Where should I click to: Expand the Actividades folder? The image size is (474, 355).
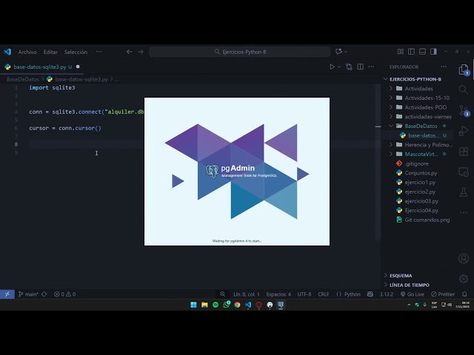[418, 89]
